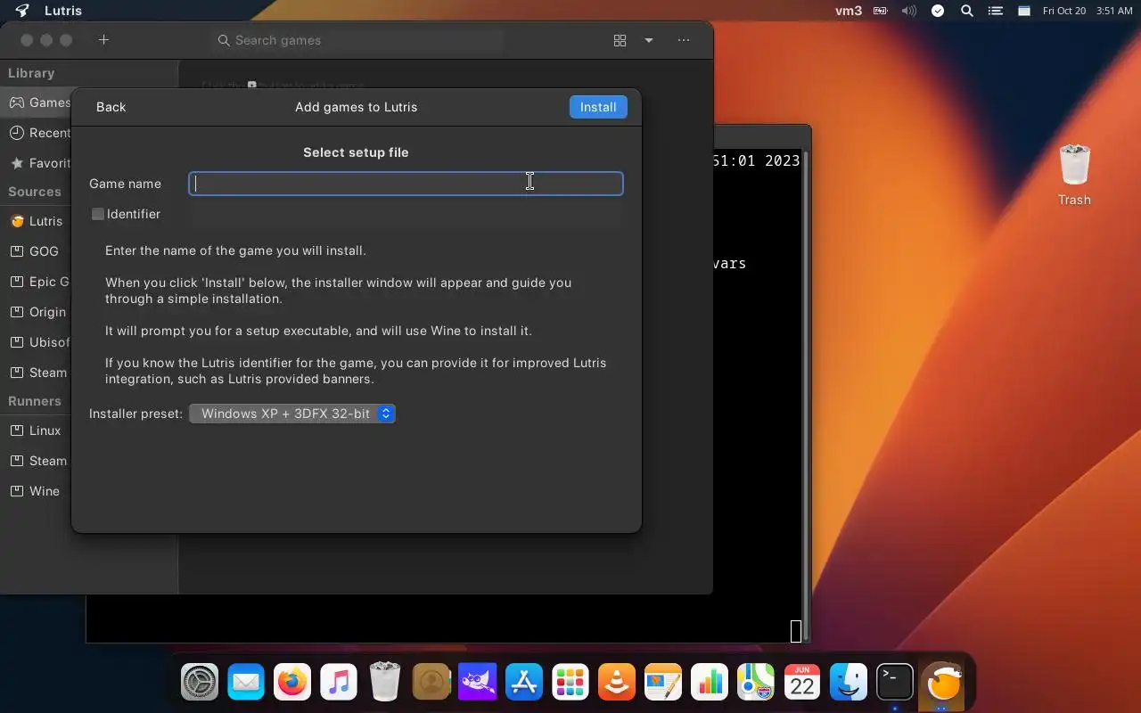The width and height of the screenshot is (1141, 713).
Task: Open the three-dots menu in the Lutris header
Action: tap(684, 40)
